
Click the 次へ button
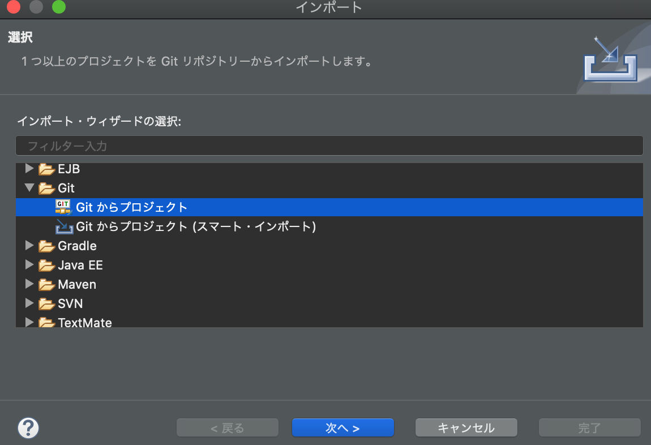coord(342,427)
